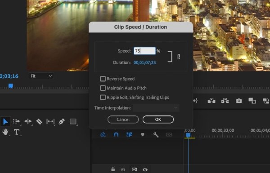Click the 00;00;32;00 timeline ruler mark
This screenshot has width=270, height=173.
(x=223, y=130)
